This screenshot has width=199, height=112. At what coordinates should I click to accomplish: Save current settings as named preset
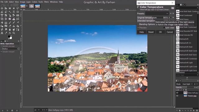click(x=171, y=13)
